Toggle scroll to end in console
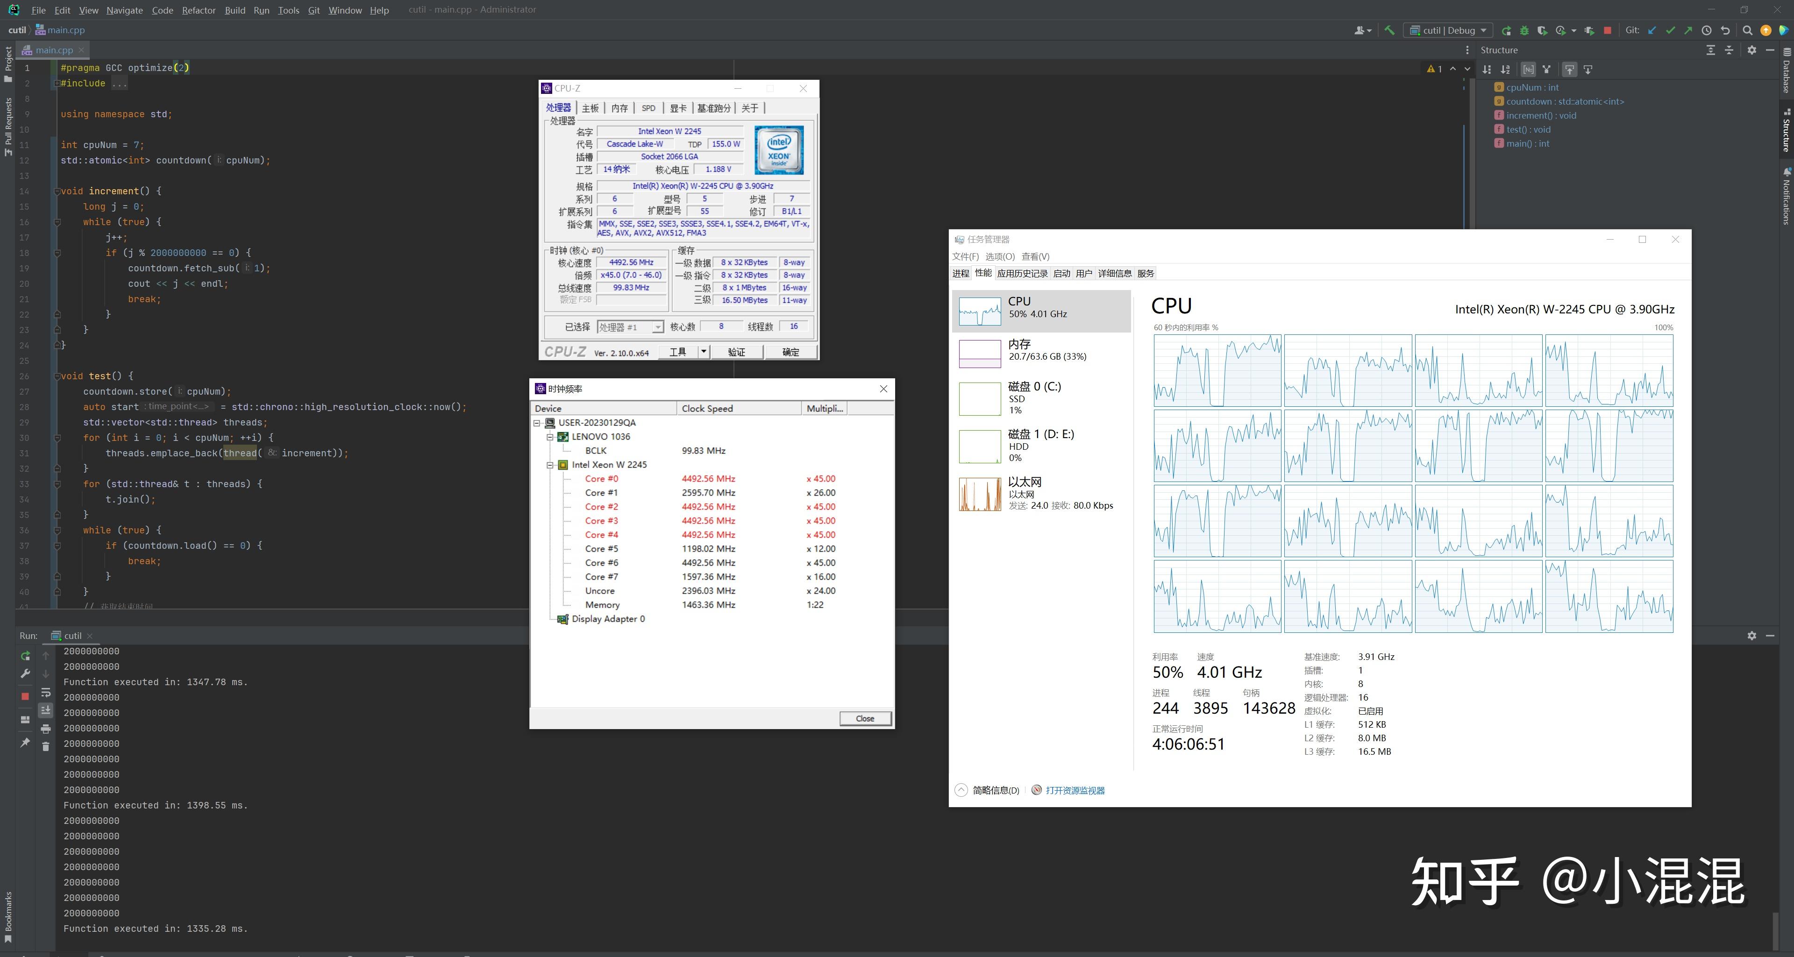This screenshot has height=957, width=1794. tap(46, 710)
